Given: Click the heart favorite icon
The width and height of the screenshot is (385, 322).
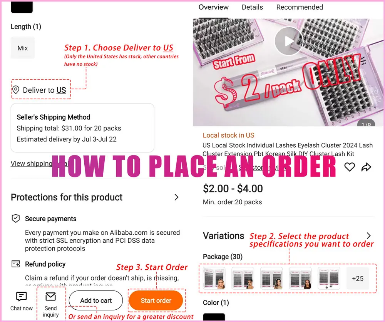Looking at the screenshot, I should click(350, 167).
